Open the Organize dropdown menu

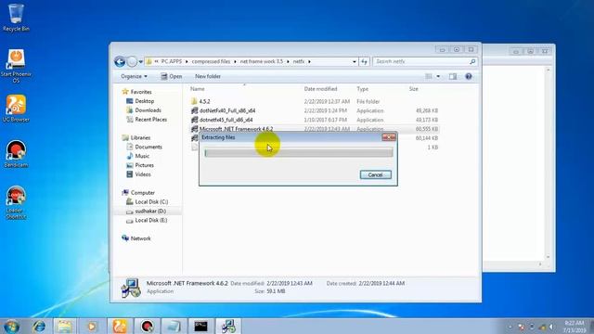pos(134,76)
